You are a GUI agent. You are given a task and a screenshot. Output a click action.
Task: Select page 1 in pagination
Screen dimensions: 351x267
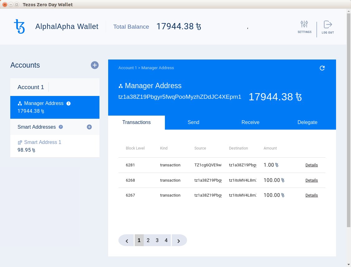(139, 241)
